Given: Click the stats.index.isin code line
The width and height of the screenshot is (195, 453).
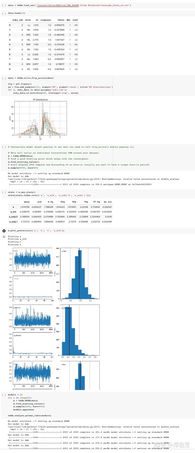Looking at the screenshot, I should click(49, 195).
